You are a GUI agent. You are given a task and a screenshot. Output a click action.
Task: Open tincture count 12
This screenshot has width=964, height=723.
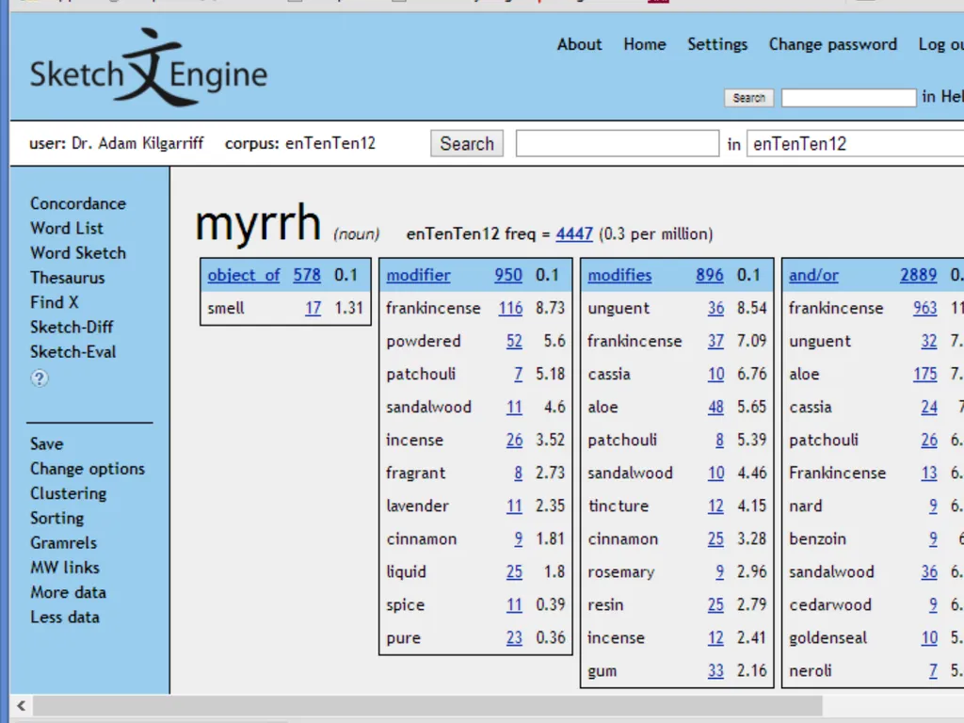(x=715, y=506)
